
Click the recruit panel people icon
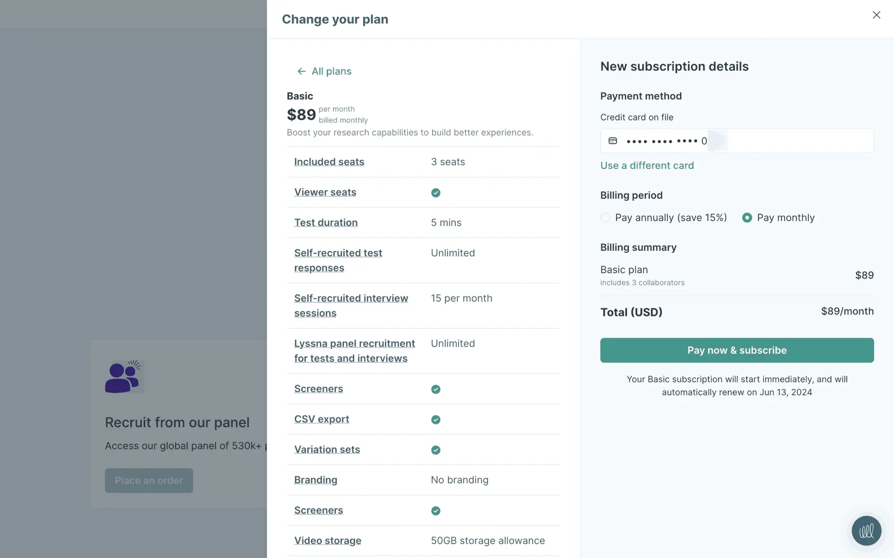(123, 377)
